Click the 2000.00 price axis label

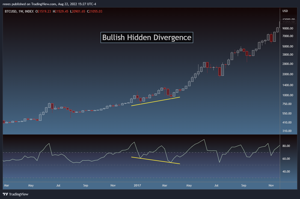[288, 74]
